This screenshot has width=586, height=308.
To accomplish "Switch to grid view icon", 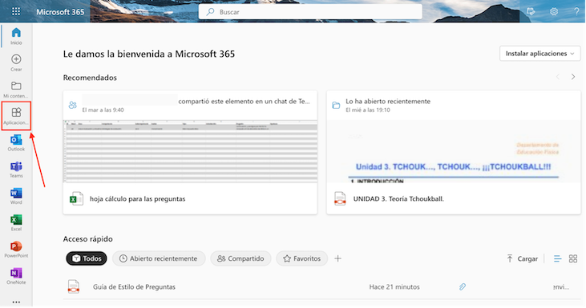I will coord(573,258).
